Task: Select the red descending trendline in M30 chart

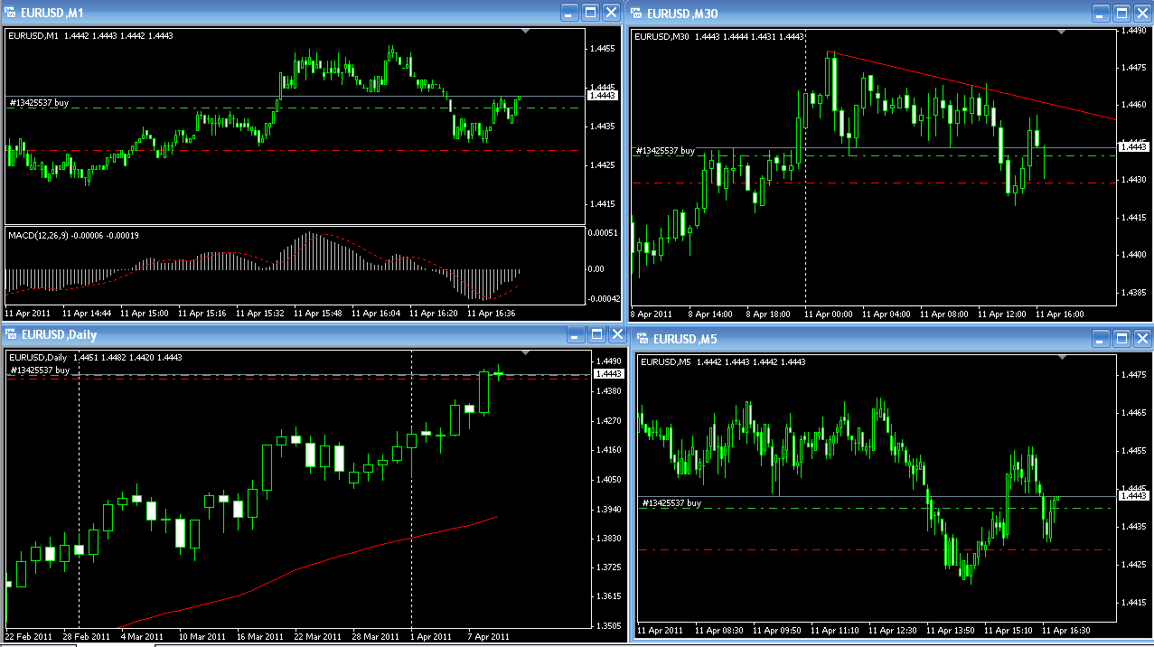Action: coord(972,86)
